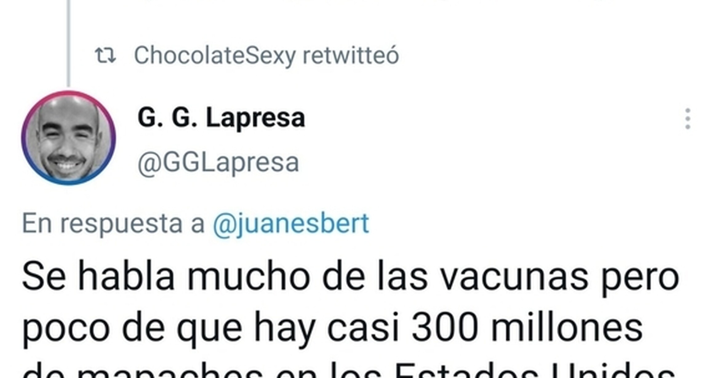
Task: Open the three-dot more options menu
Action: pyautogui.click(x=688, y=119)
